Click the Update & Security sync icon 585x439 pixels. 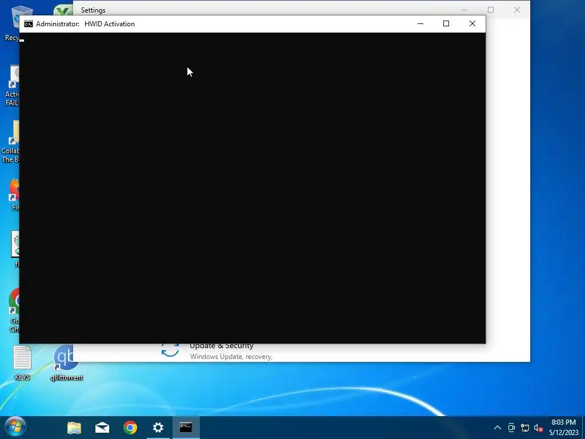tap(170, 350)
